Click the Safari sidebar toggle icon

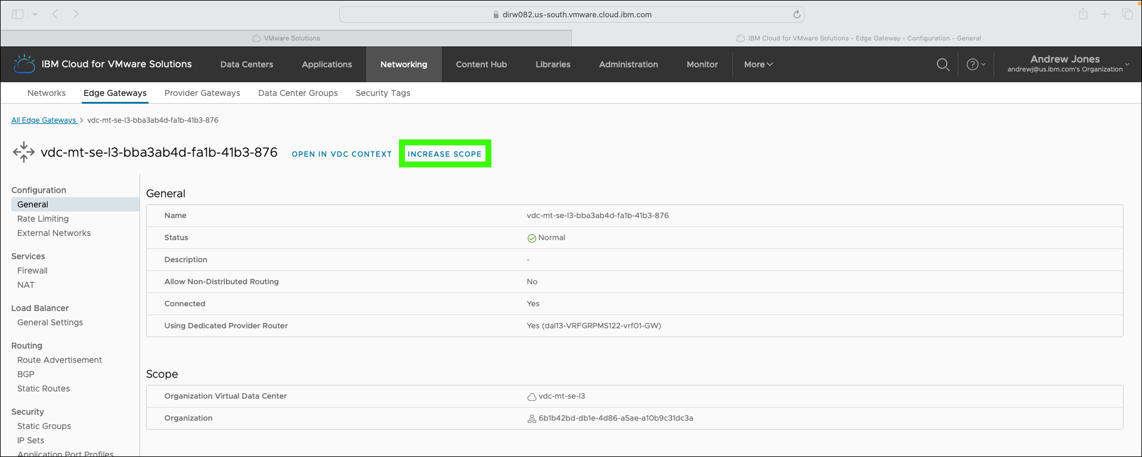point(18,14)
